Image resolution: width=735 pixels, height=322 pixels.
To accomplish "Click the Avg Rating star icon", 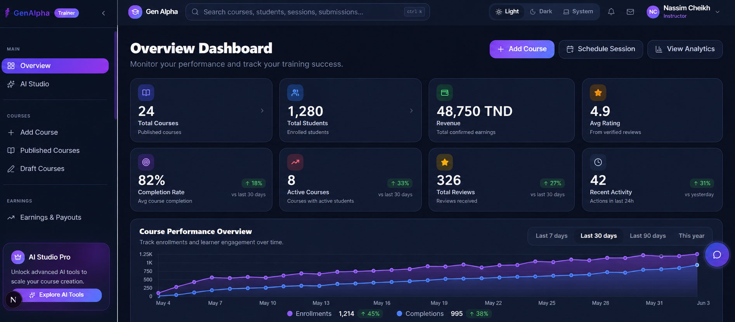I will pyautogui.click(x=598, y=93).
